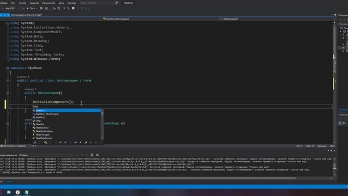Close the active blue document tab
This screenshot has width=348, height=196.
pos(8,15)
